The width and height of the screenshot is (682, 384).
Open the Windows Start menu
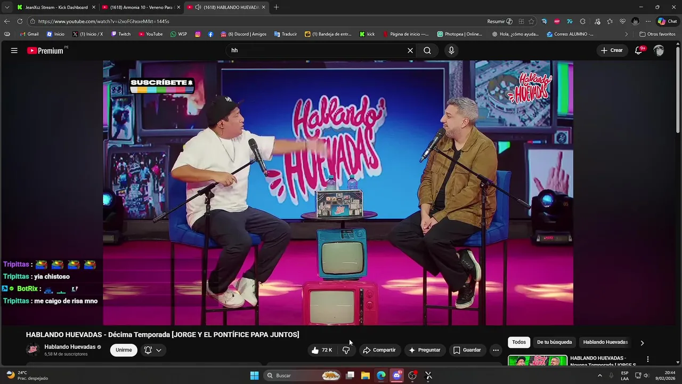[x=255, y=375]
